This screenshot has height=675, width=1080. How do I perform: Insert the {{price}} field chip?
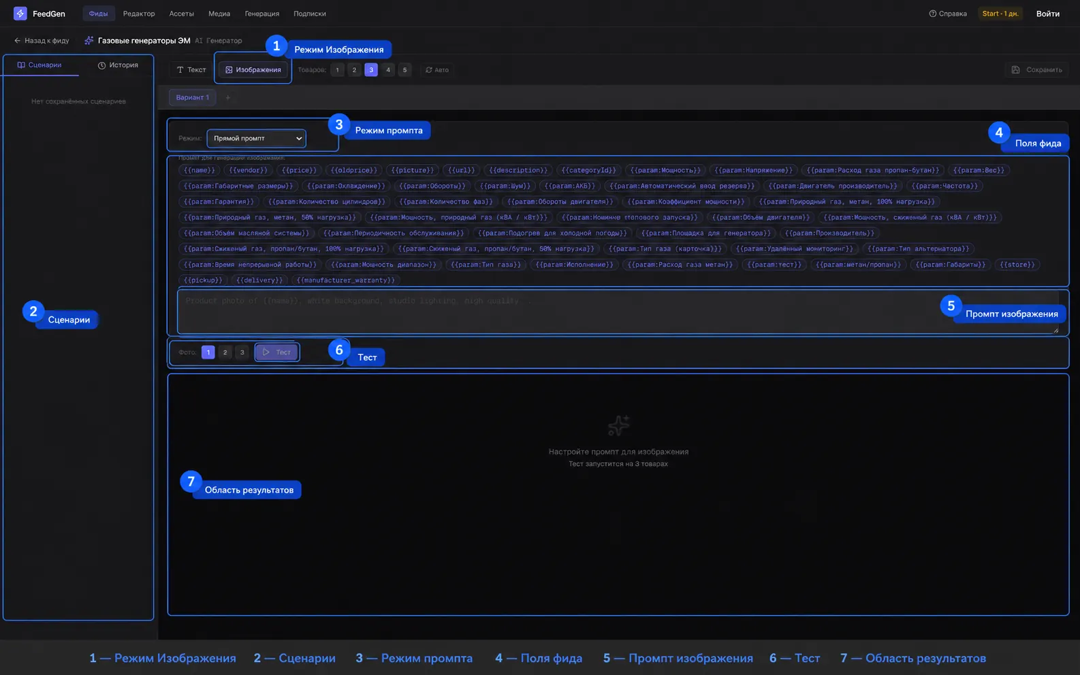click(299, 170)
